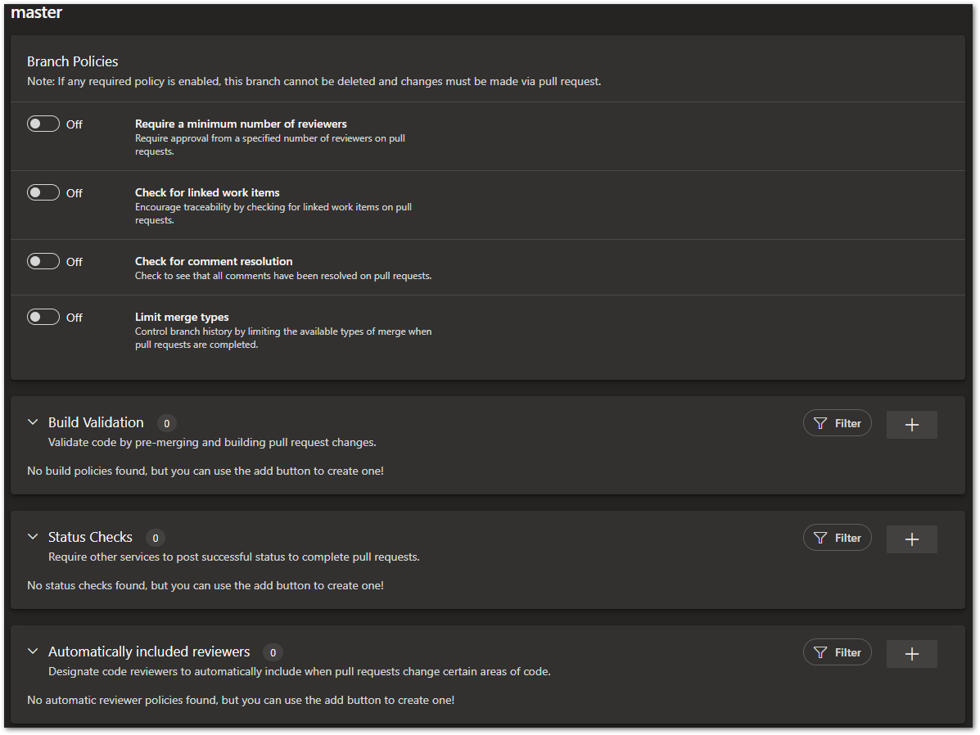The image size is (980, 735).
Task: Collapse the Status Checks section
Action: pos(33,537)
